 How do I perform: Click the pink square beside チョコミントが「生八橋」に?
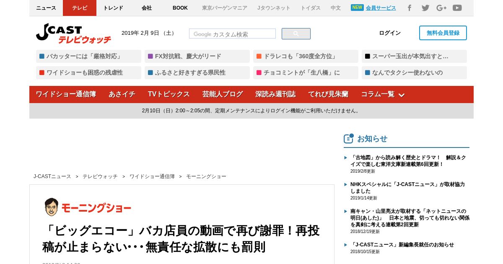[259, 72]
